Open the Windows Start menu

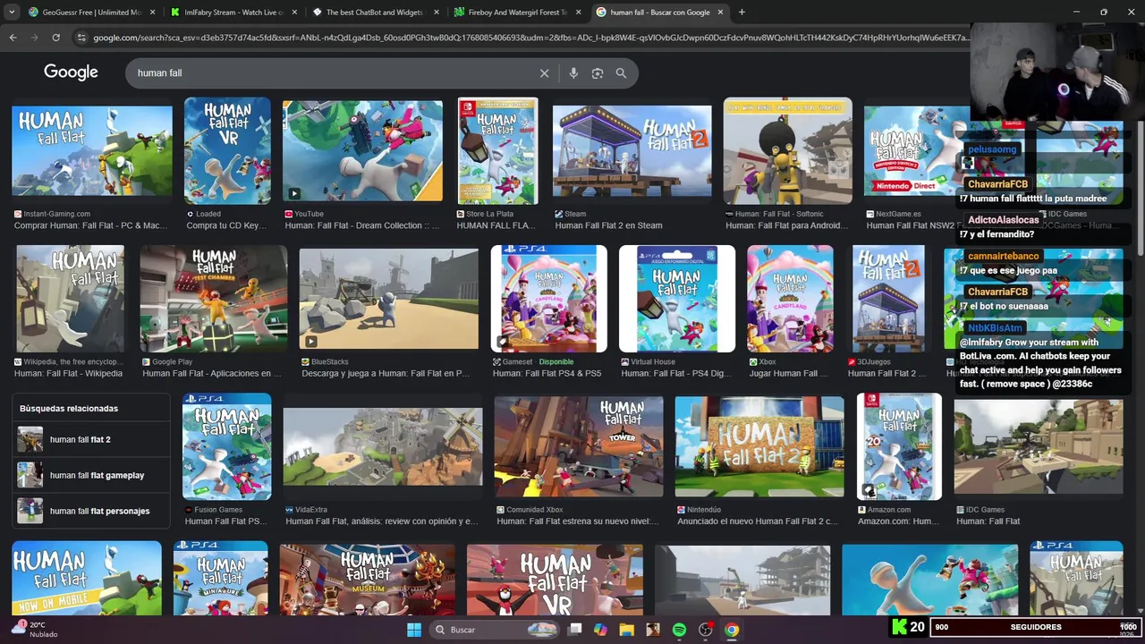(x=414, y=630)
